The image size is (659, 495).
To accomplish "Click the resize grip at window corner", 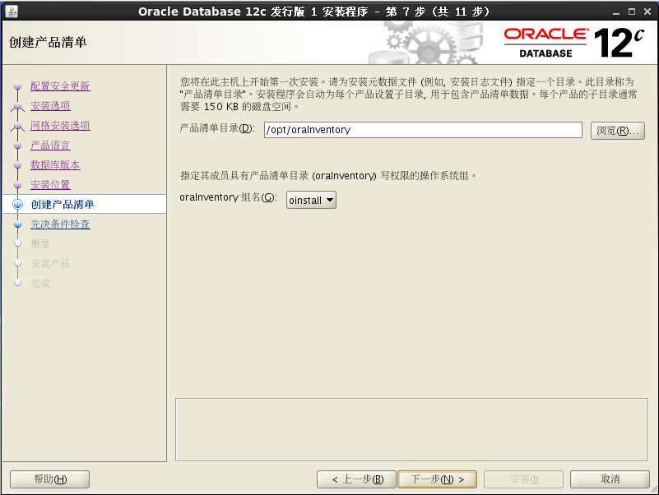I will click(x=654, y=489).
